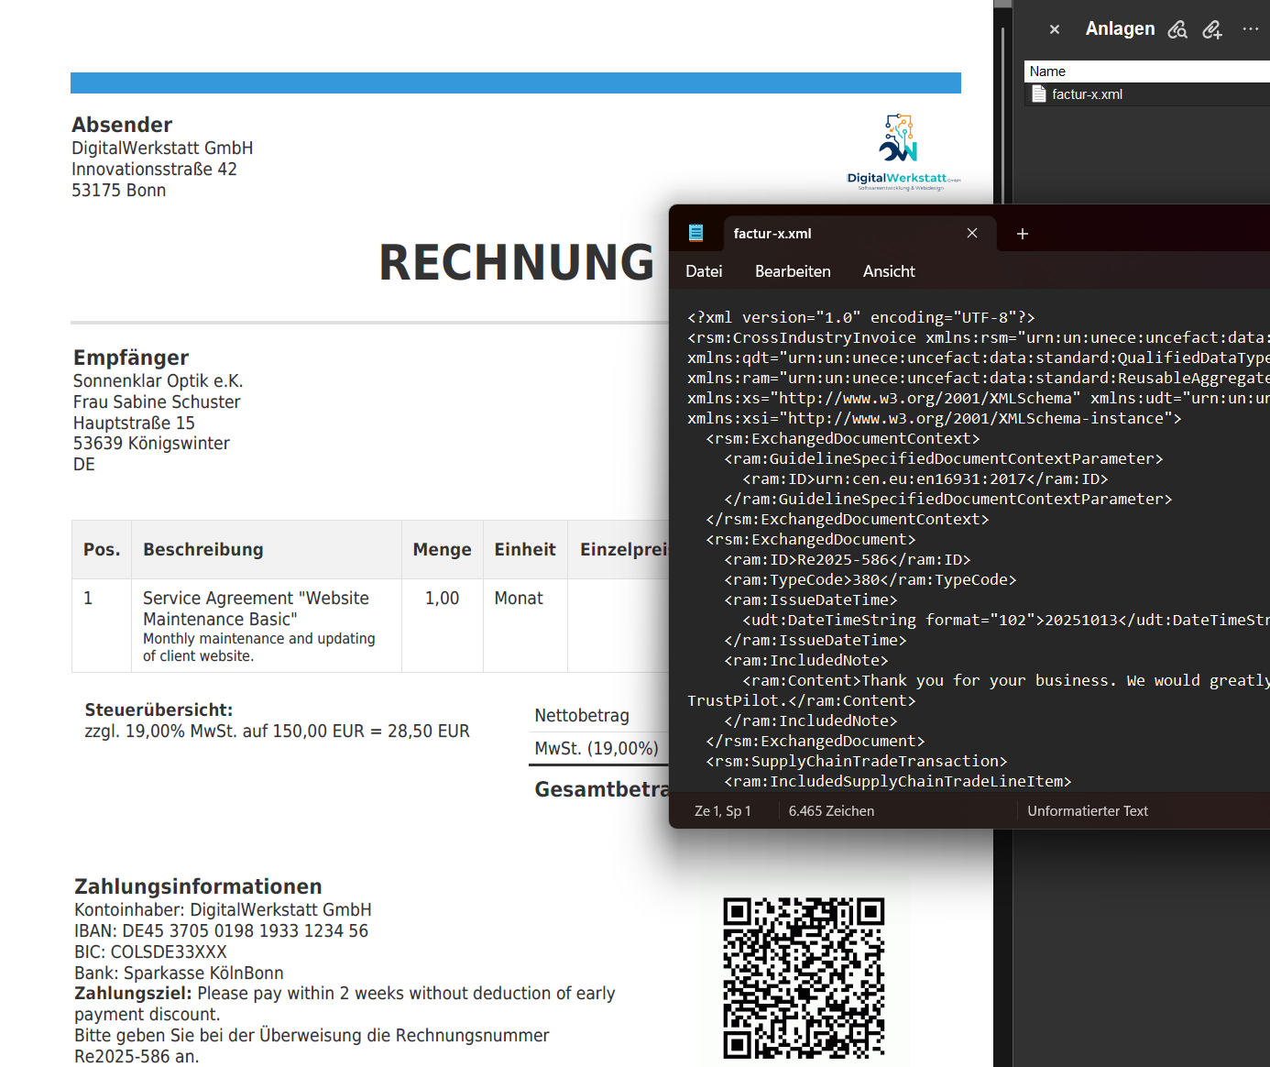Sort attachments by the Name column header
The width and height of the screenshot is (1270, 1067).
pos(1050,71)
